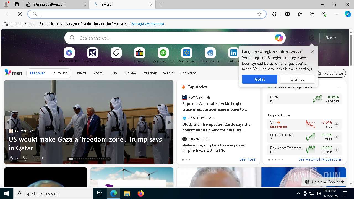The height and width of the screenshot is (199, 354).
Task: Click the msn logo
Action: coord(13,72)
